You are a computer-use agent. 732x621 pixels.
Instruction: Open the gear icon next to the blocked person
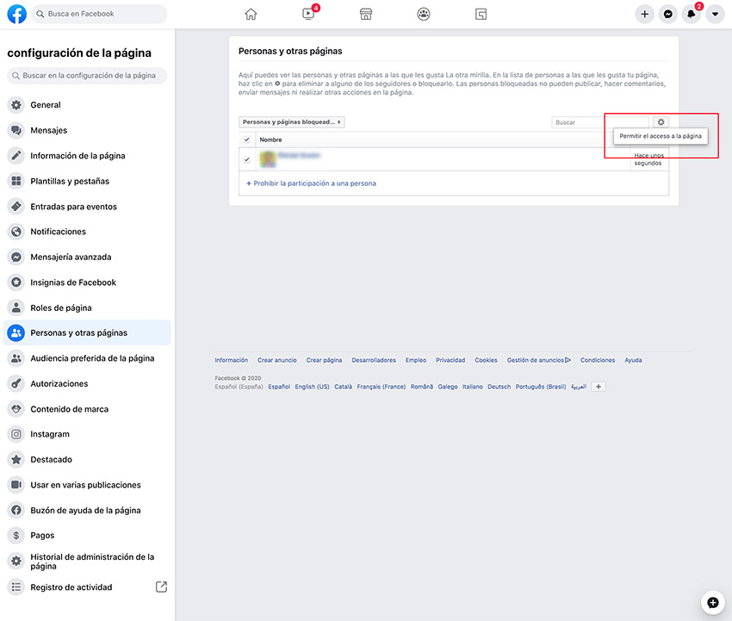tap(661, 121)
